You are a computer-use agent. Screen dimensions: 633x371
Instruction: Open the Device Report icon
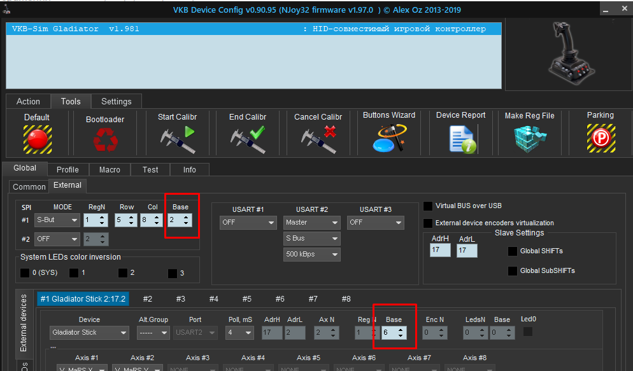(x=460, y=138)
